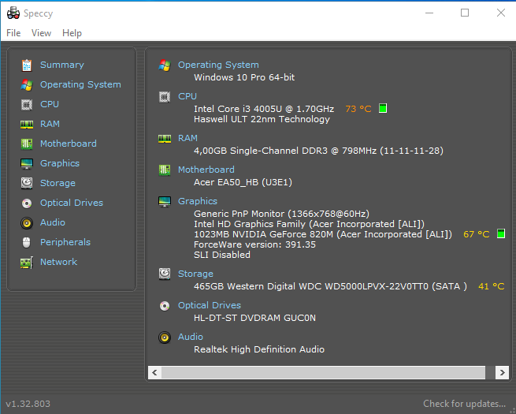Click the Optical Drives disc icon in sidebar
516x414 pixels.
pos(27,203)
